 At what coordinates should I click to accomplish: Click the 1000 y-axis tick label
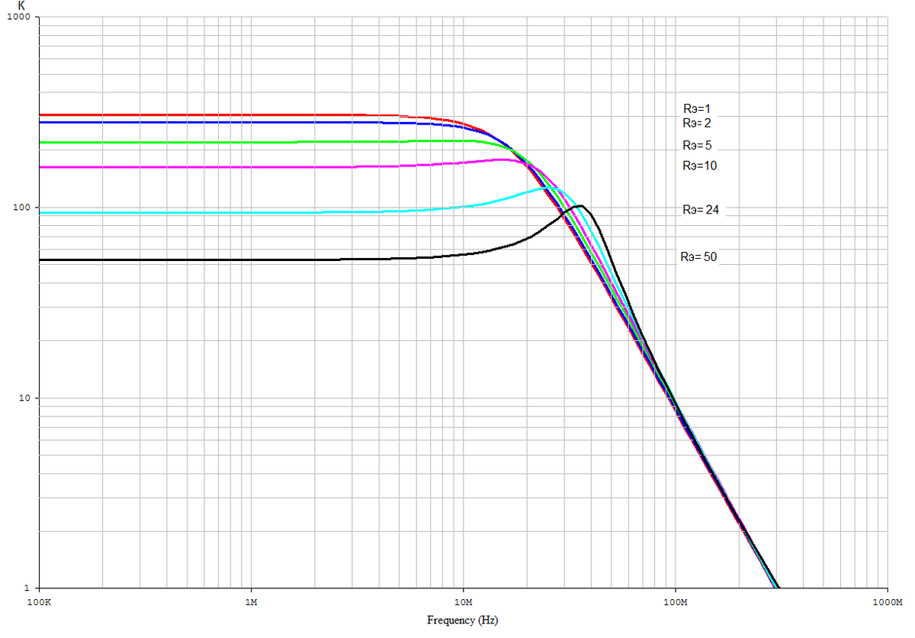19,18
